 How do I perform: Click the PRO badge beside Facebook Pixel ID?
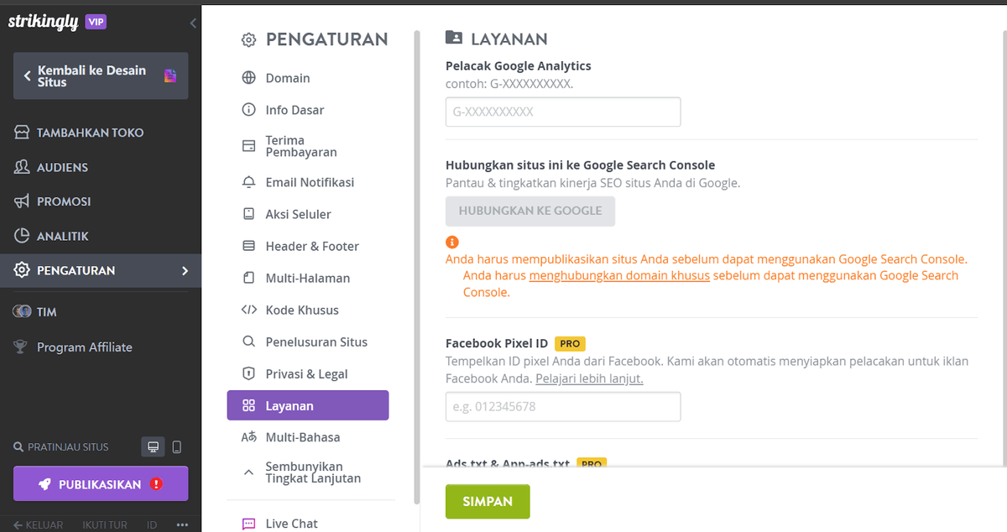pos(570,343)
